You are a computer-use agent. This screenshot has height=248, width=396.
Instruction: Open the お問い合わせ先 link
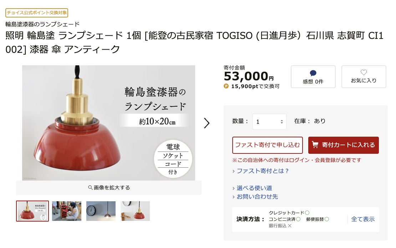(257, 197)
